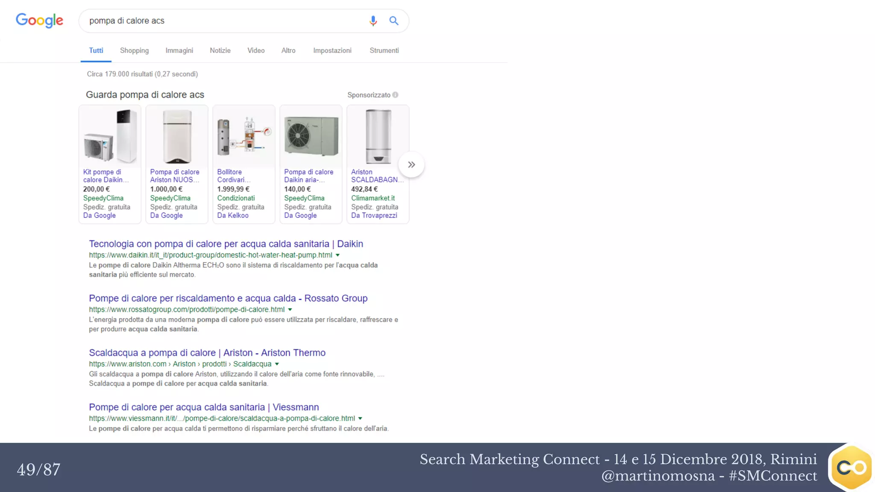Expand the dropdown arrow beside ariston.com URL
Viewport: 875px width, 492px height.
click(x=277, y=364)
